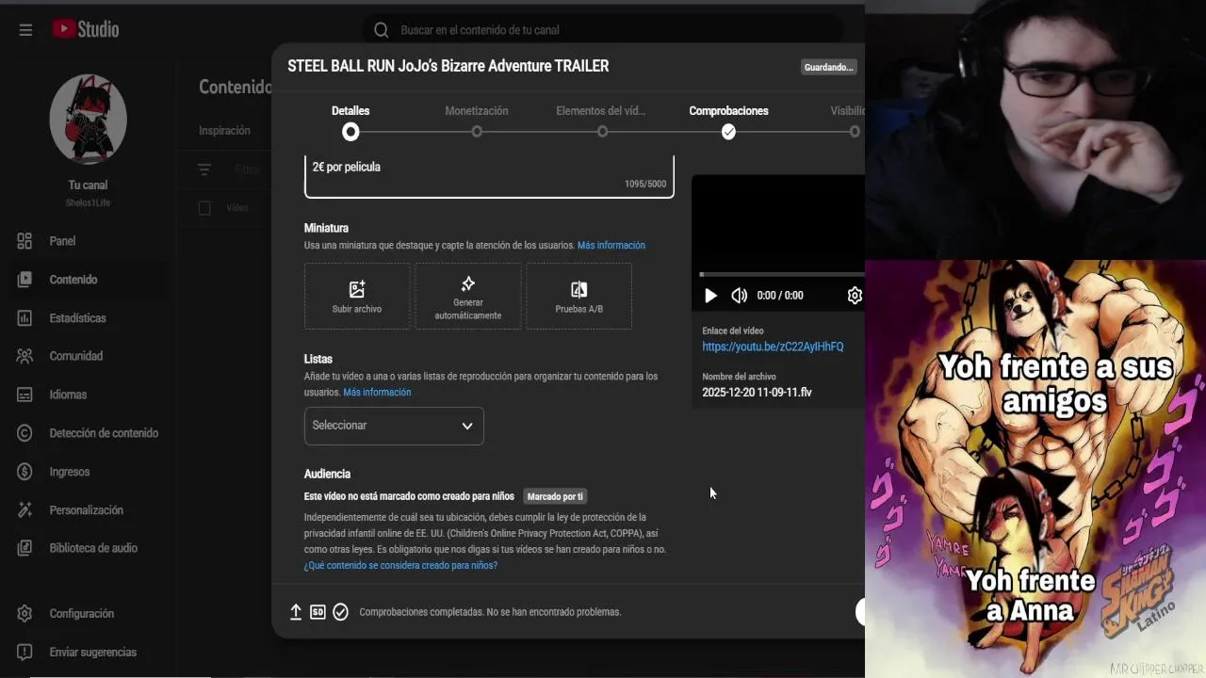1206x678 pixels.
Task: Open the Contenido sidebar icon
Action: click(25, 280)
